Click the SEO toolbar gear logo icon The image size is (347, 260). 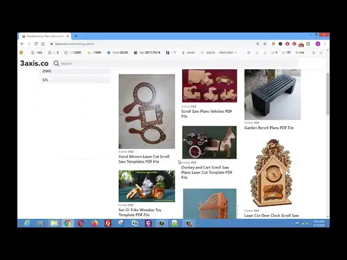21,53
